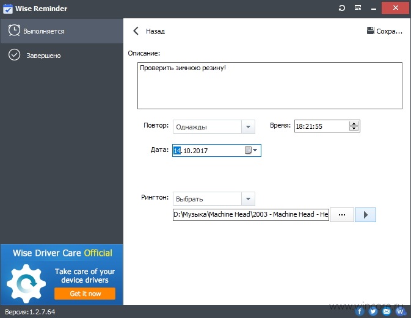Open the date picker dropdown arrow

coord(255,150)
